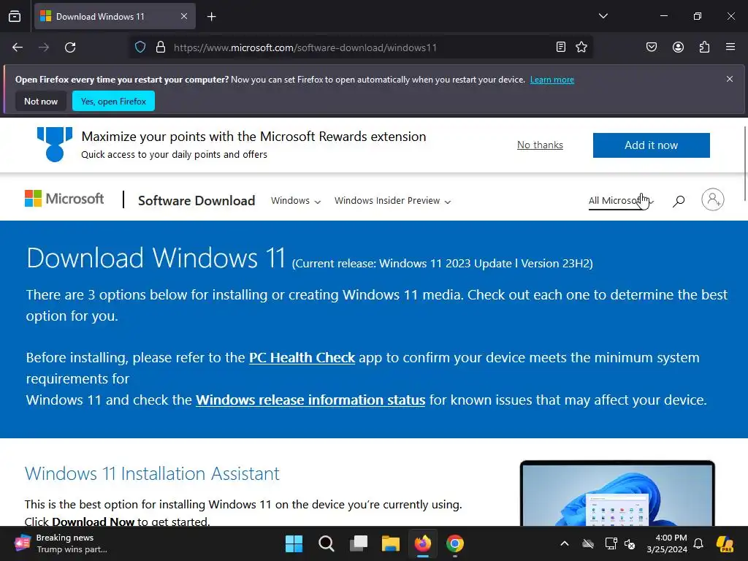Open the Learn more link
Image resolution: width=748 pixels, height=561 pixels.
point(552,80)
